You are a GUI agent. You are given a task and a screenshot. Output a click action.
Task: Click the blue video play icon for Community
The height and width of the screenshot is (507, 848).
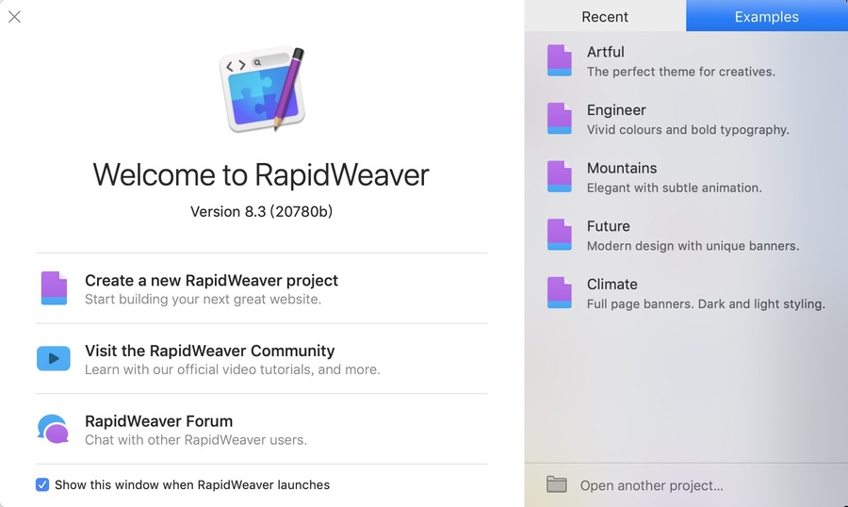coord(54,358)
